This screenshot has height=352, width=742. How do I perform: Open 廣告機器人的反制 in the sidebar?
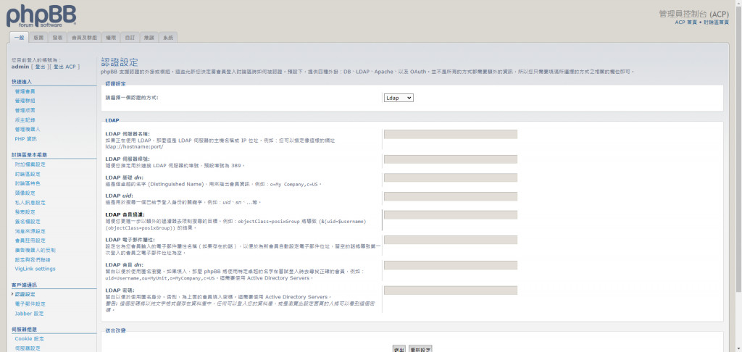[x=36, y=250]
